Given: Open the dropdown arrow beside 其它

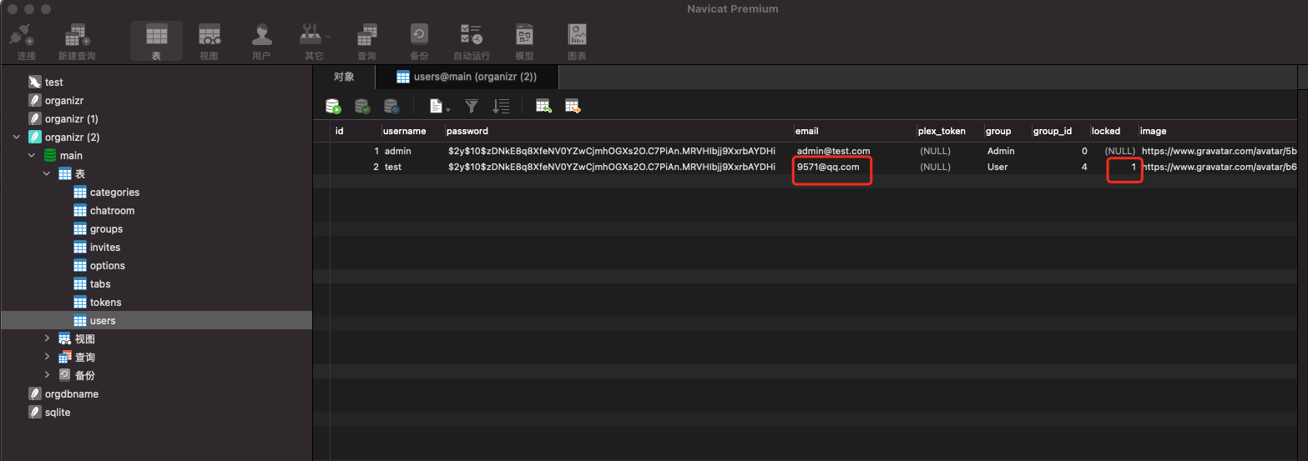Looking at the screenshot, I should (328, 36).
